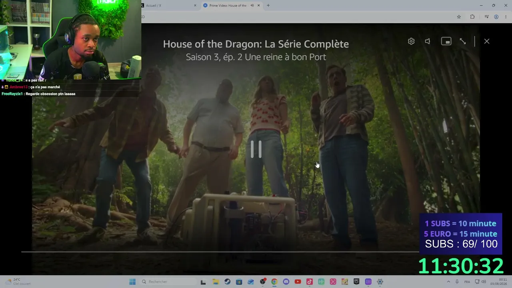The image size is (512, 288).
Task: Bookmark this page with the star icon
Action: coord(459,17)
